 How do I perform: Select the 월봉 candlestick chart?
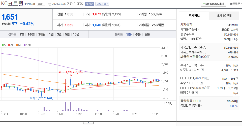pos(147,34)
